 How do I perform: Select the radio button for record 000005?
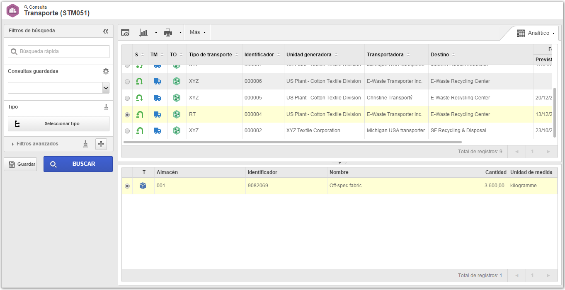point(127,98)
